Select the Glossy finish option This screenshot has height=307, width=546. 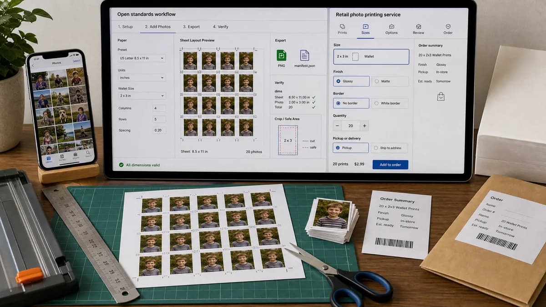[351, 81]
